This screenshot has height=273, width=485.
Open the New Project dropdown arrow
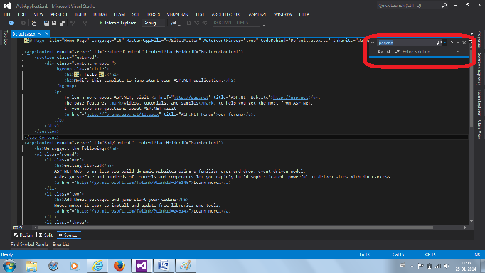pos(40,23)
